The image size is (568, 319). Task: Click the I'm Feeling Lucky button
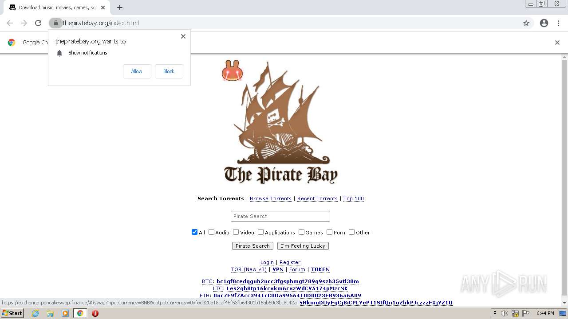click(x=303, y=246)
